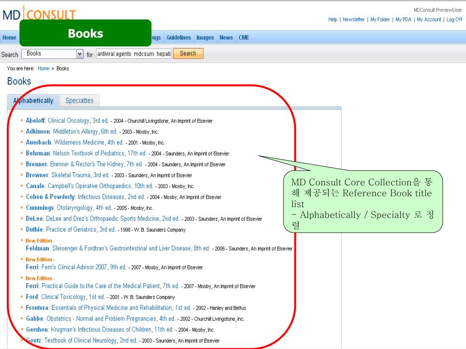Click the MDConsult PreviewUser label

(438, 10)
